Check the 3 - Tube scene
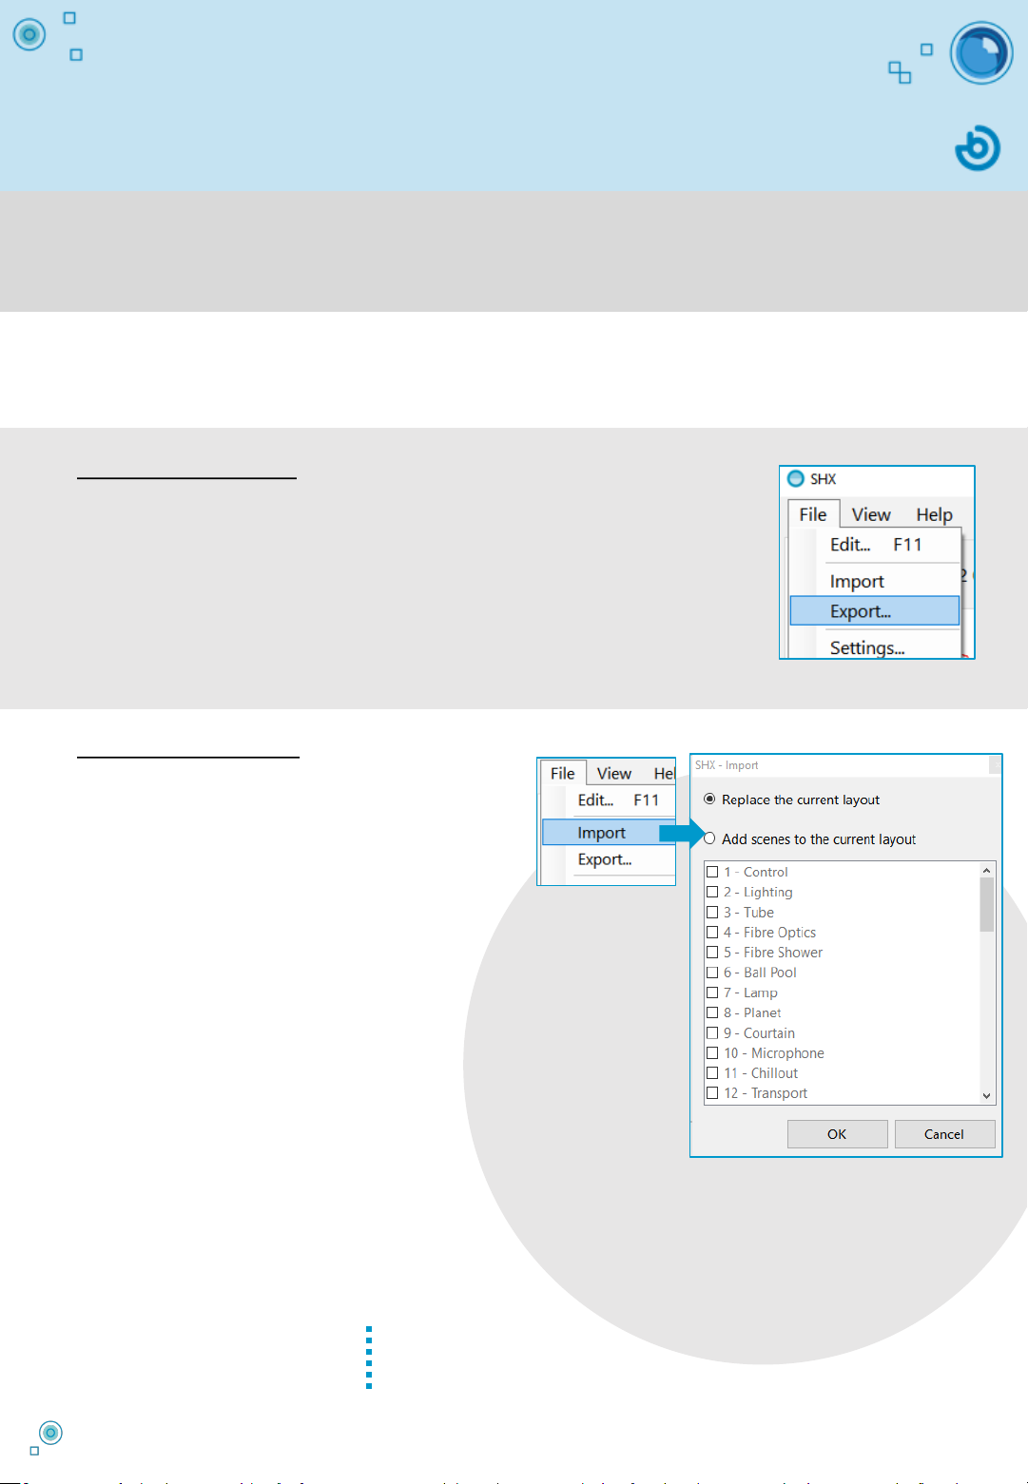The image size is (1028, 1484). tap(712, 912)
